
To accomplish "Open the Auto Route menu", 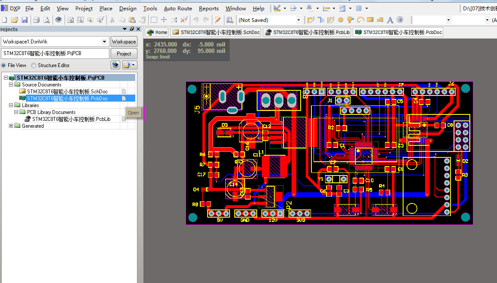I will point(178,9).
